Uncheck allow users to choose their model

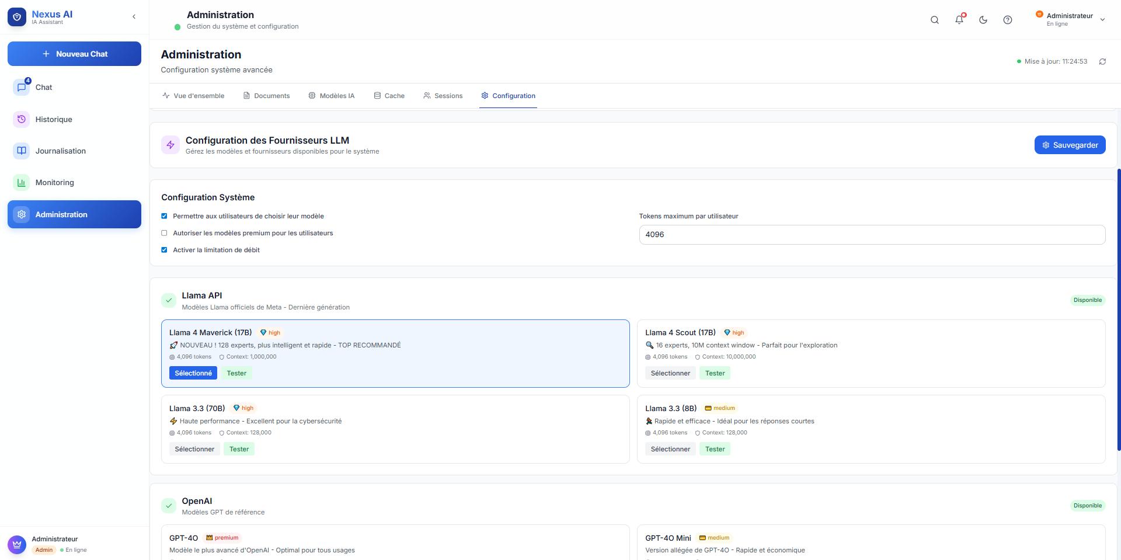click(164, 216)
